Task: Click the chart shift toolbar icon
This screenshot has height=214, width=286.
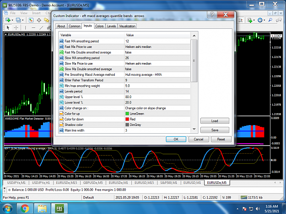Action: click(x=241, y=20)
